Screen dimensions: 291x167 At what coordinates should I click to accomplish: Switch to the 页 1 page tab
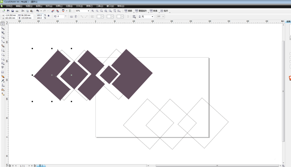coord(41,166)
